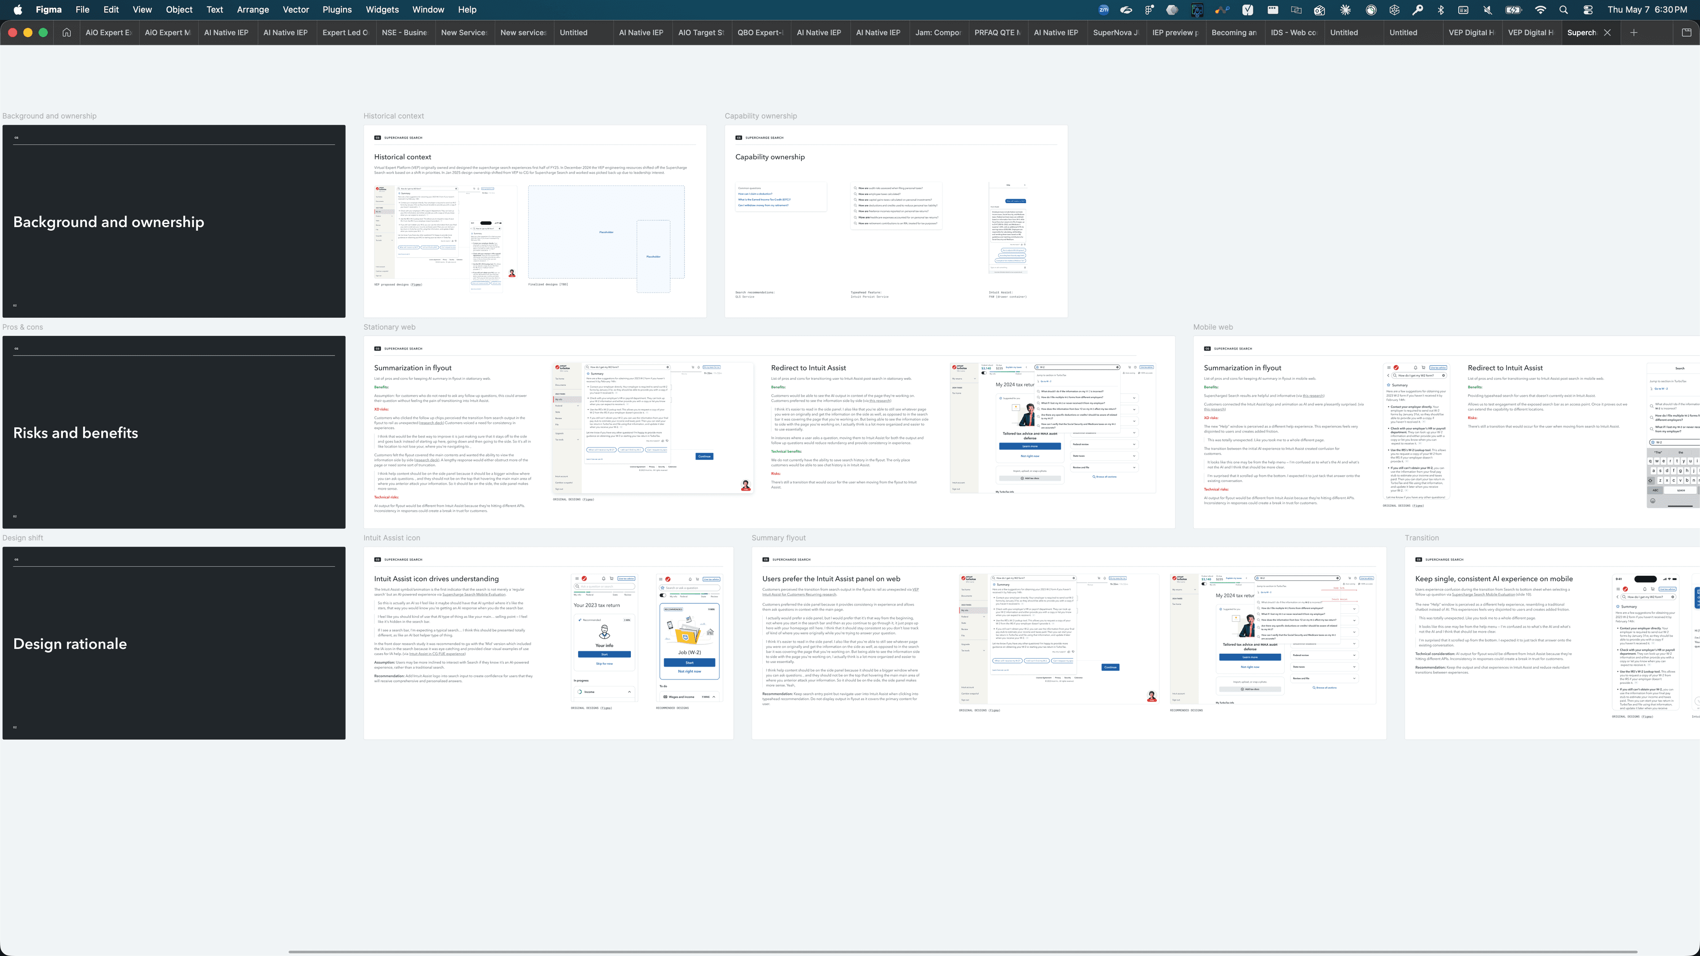Screen dimensions: 1700x956
Task: Switch to the PRFAQ QTE M tab
Action: click(998, 32)
